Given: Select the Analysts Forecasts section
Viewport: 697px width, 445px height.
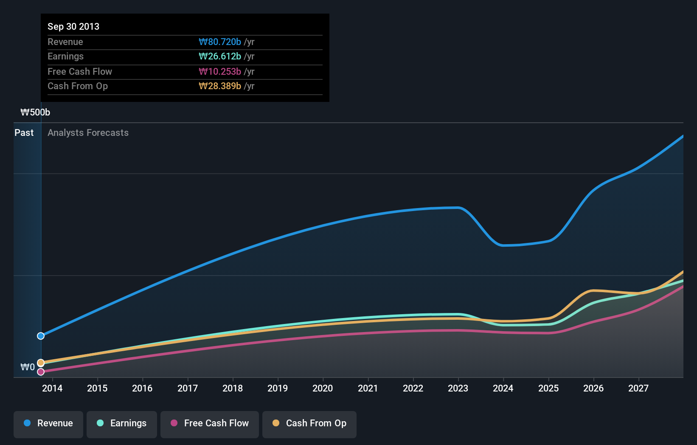Looking at the screenshot, I should (x=88, y=132).
